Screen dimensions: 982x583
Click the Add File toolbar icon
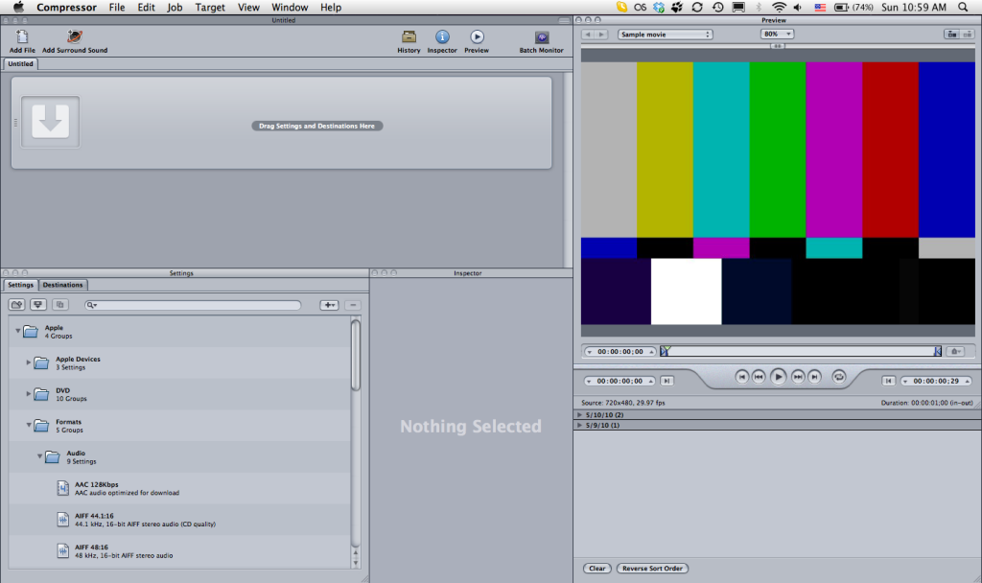point(20,36)
